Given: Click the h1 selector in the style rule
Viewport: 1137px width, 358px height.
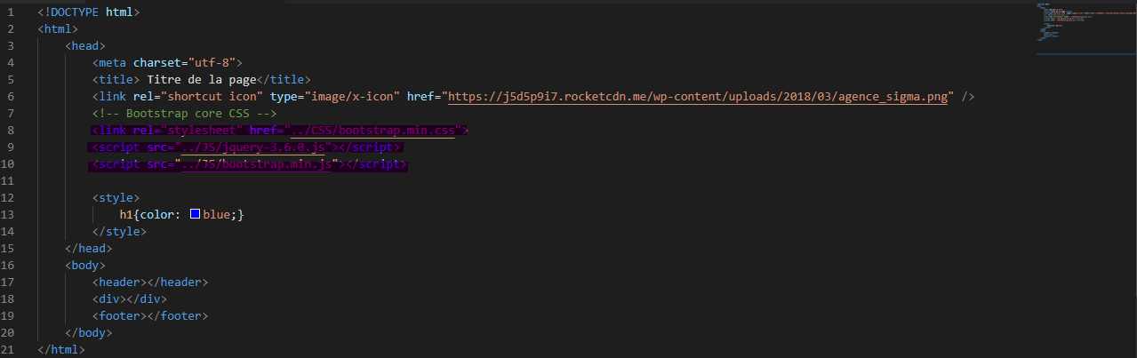Looking at the screenshot, I should click(126, 215).
